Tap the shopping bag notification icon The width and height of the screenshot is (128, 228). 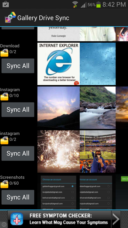pos(6,4)
